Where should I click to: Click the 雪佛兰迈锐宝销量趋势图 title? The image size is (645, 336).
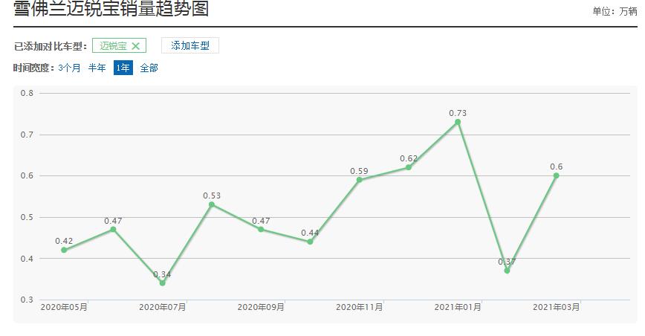point(111,8)
